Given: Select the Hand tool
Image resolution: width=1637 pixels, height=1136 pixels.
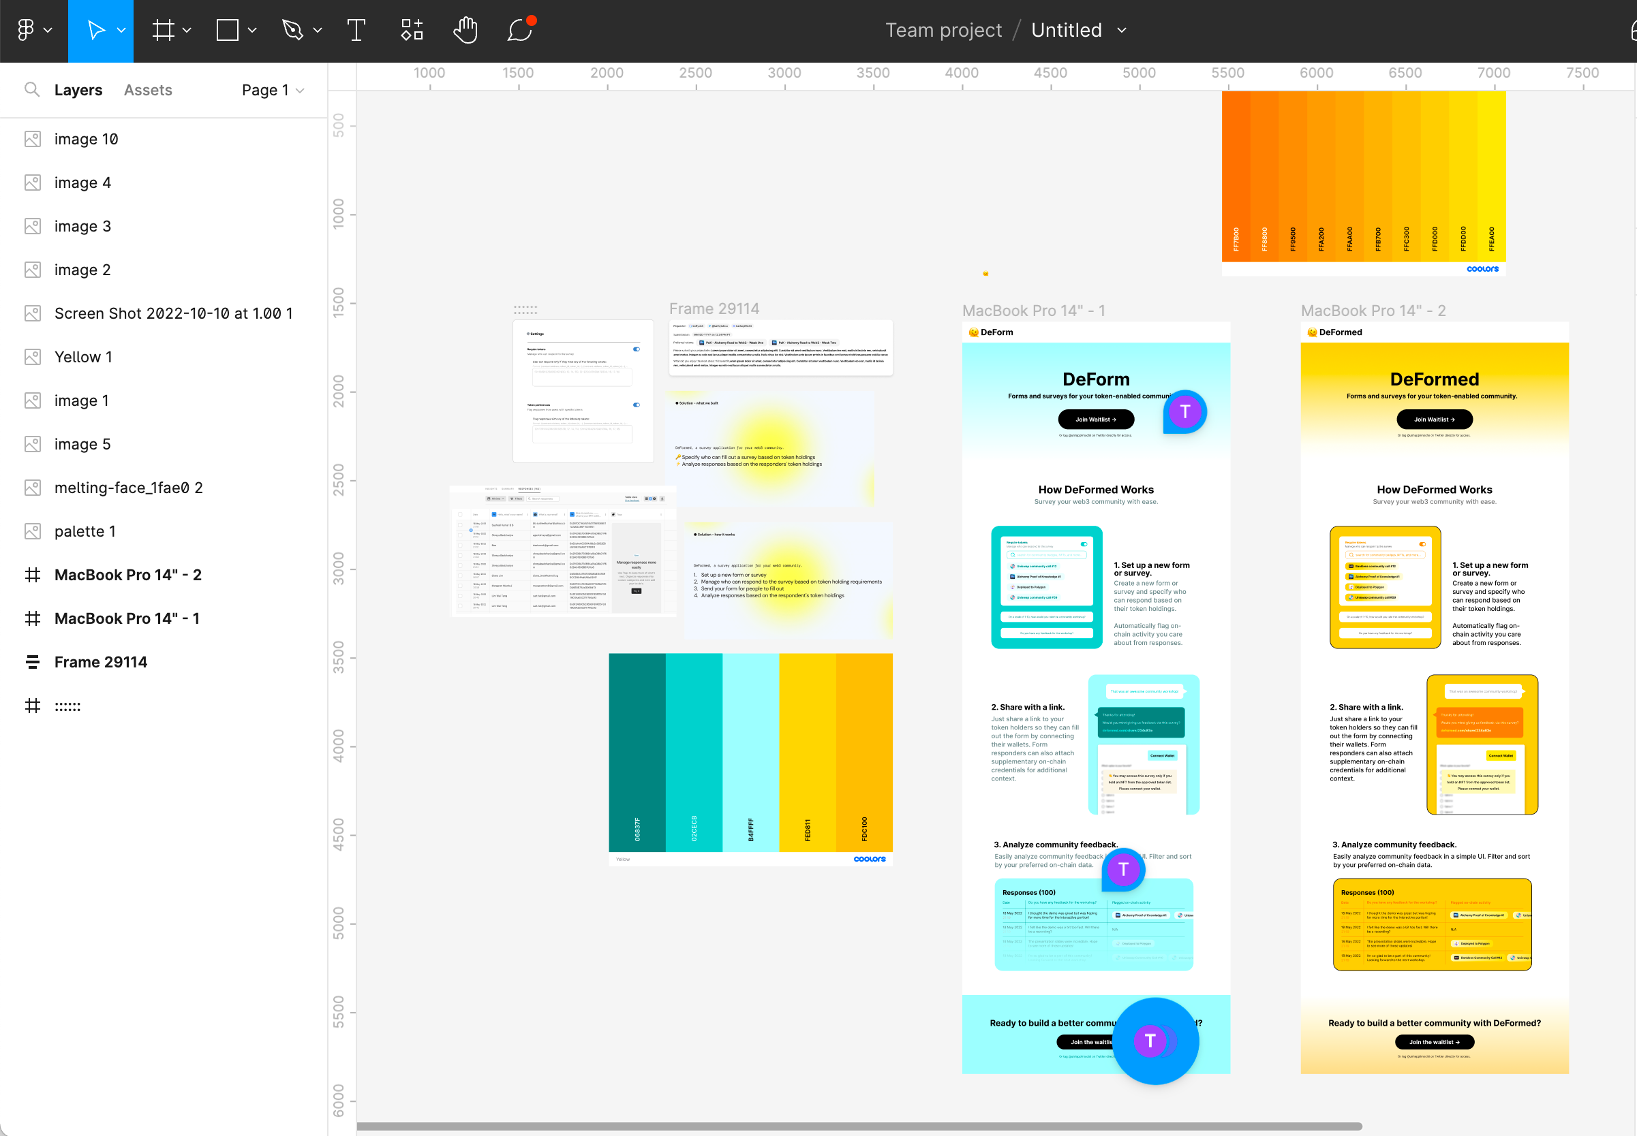Looking at the screenshot, I should 465,30.
